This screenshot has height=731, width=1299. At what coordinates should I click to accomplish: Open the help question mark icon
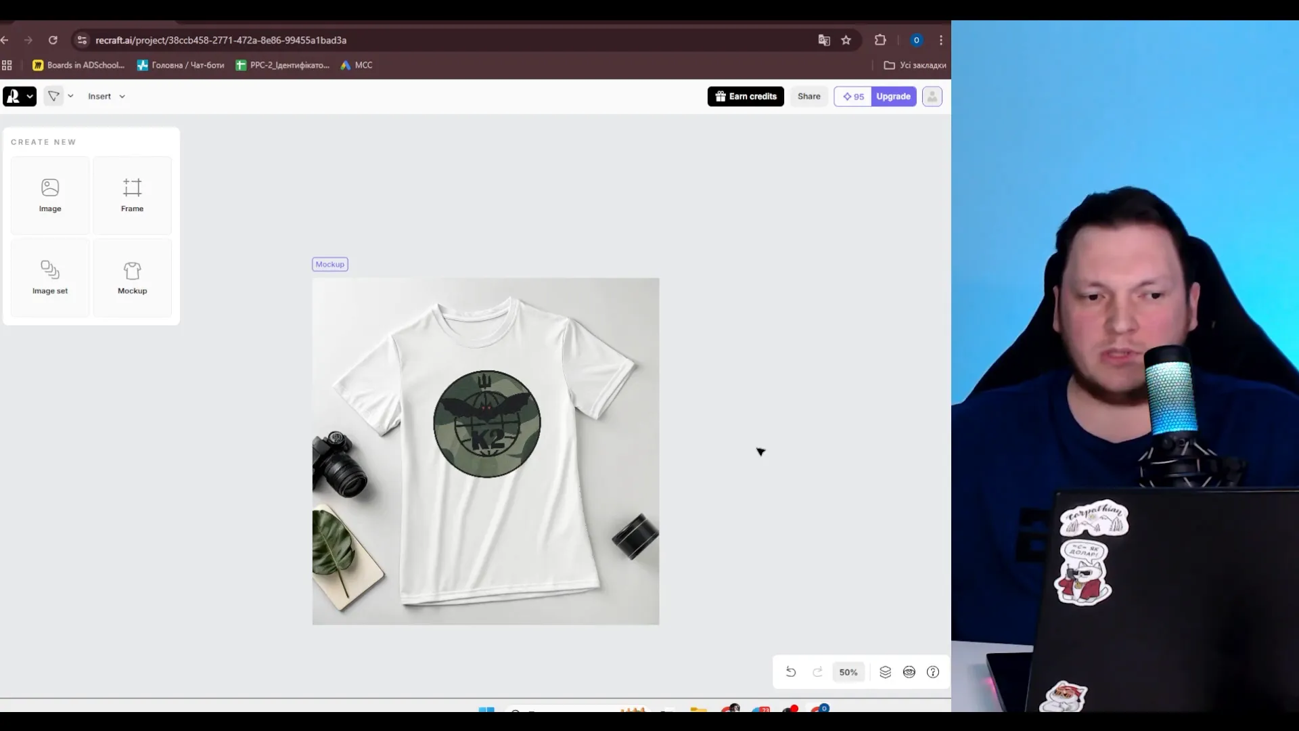pos(933,671)
